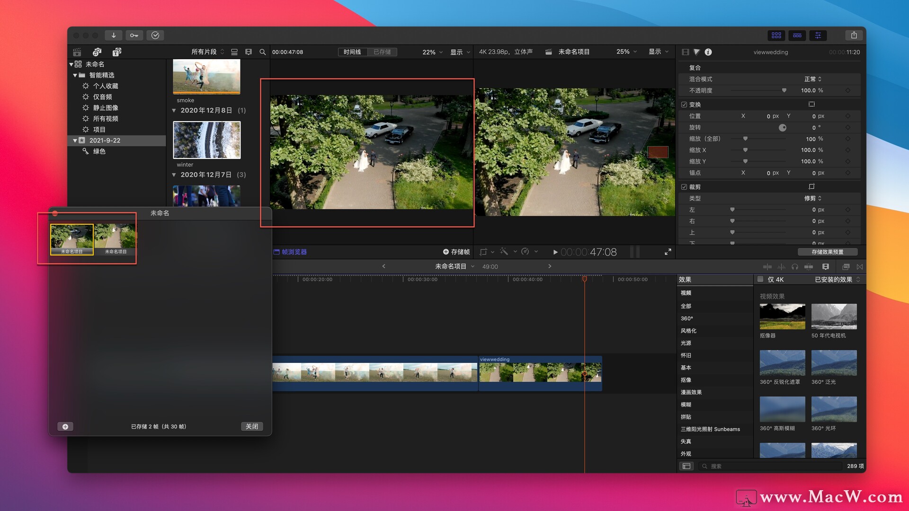Click the 关闭 button in frame browser
Viewport: 909px width, 511px height.
tap(252, 427)
